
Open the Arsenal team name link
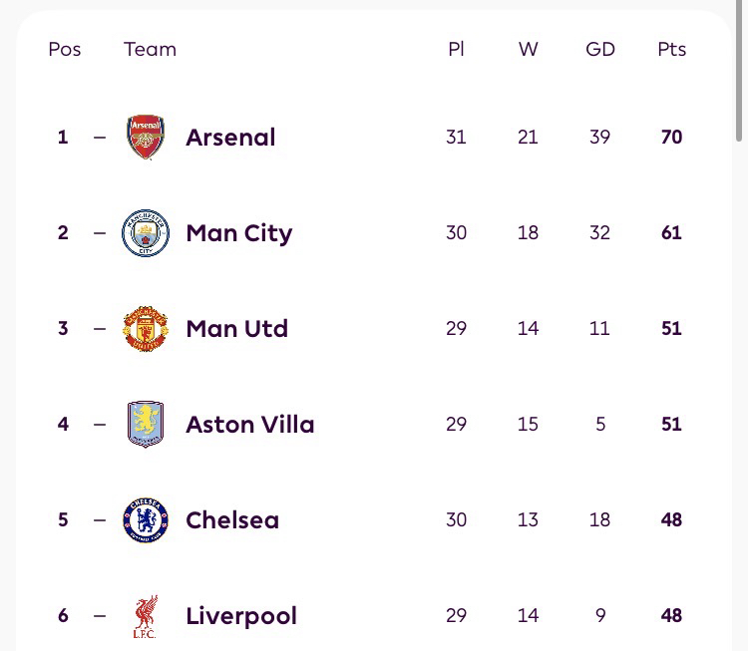click(230, 138)
